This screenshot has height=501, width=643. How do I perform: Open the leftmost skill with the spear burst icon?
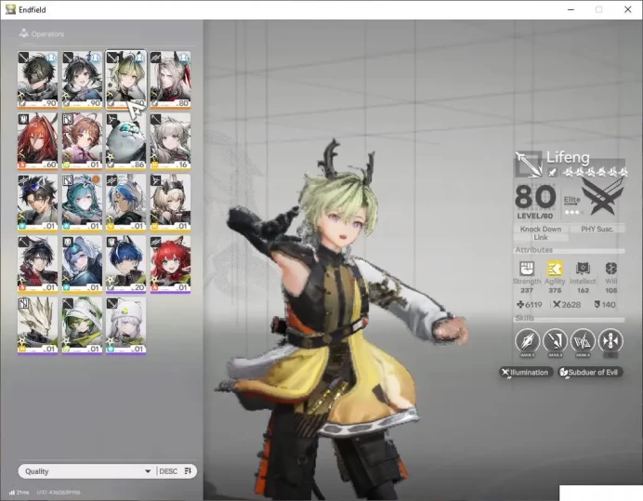tap(528, 340)
